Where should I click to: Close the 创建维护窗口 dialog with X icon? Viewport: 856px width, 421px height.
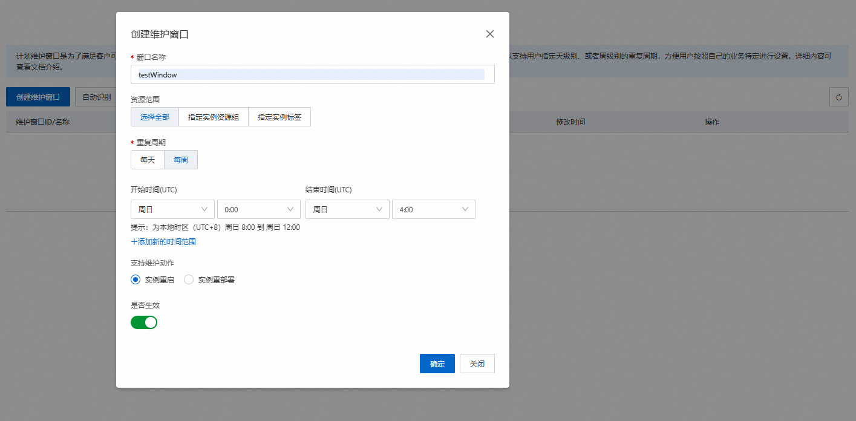point(490,34)
